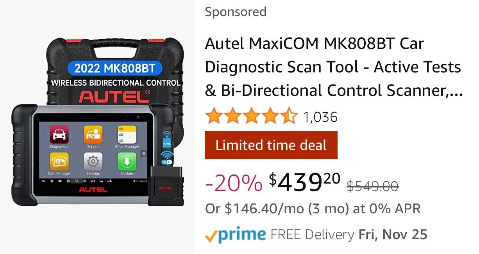Click the black OBD dongle in product image
479x254 pixels.
166,186
